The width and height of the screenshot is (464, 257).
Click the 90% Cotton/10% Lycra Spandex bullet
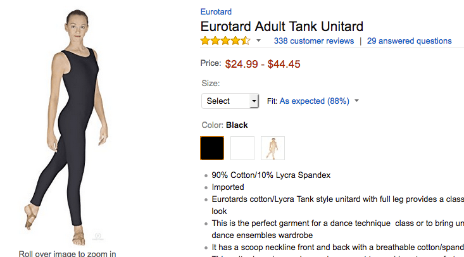pos(271,175)
